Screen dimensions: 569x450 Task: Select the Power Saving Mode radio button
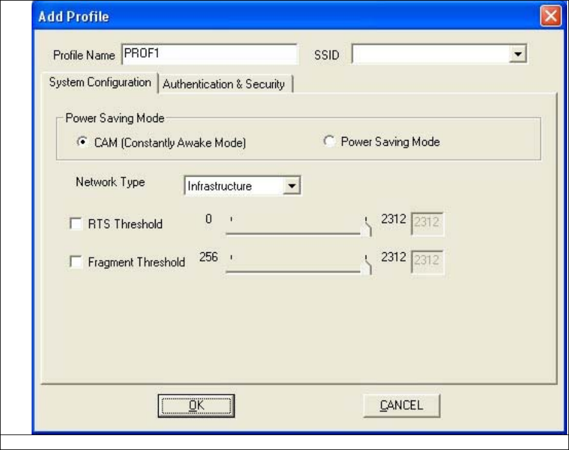329,141
